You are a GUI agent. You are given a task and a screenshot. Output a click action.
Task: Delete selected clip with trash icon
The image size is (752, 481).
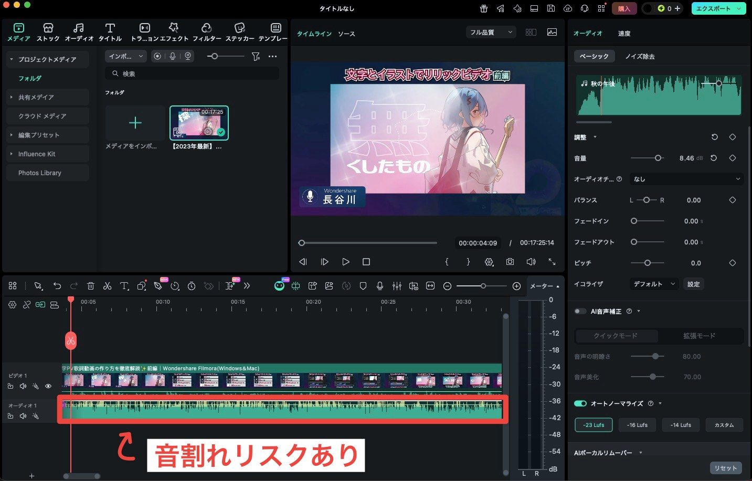tap(91, 286)
